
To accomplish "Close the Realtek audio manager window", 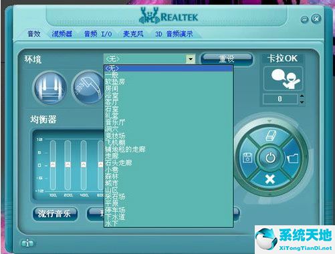I will coord(316,19).
